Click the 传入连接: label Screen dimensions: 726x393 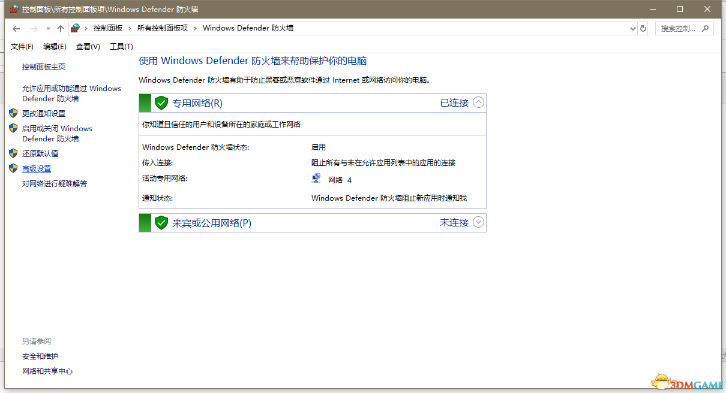(157, 163)
